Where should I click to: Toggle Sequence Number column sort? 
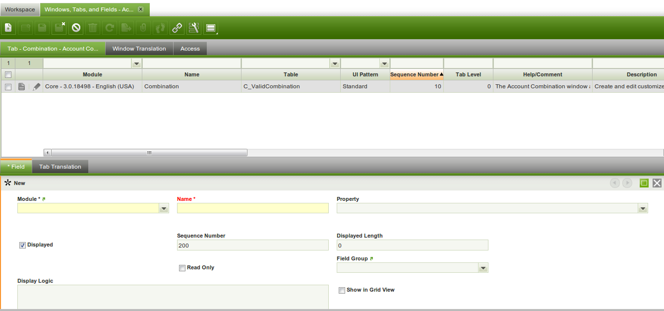point(417,74)
